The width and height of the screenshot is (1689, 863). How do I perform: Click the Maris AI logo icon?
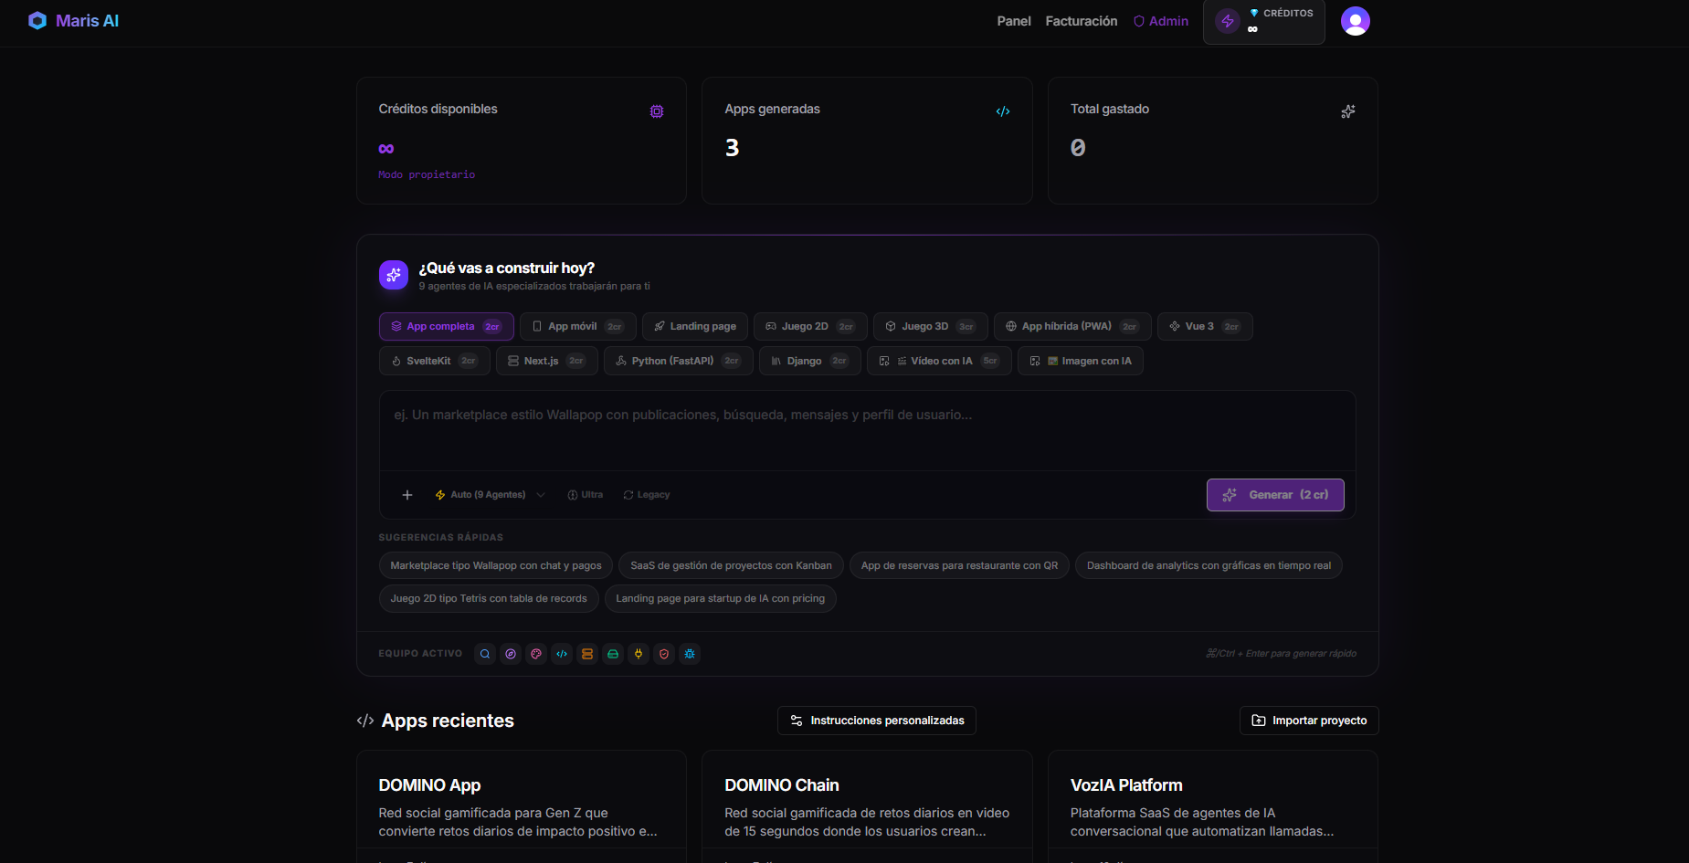pyautogui.click(x=37, y=21)
